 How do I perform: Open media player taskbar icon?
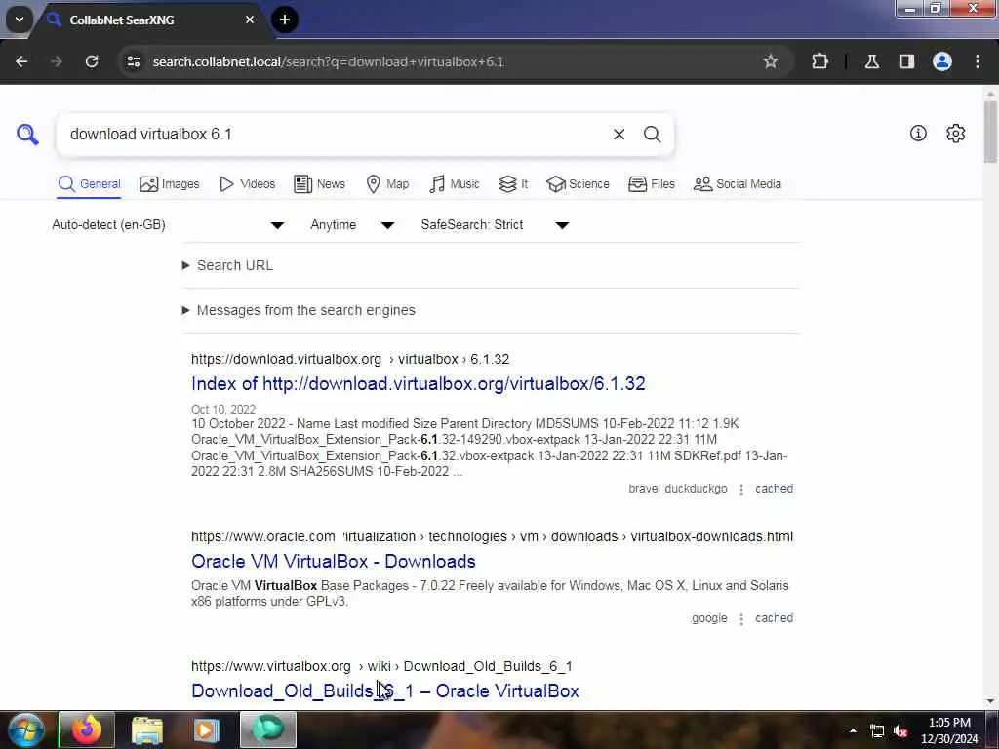pyautogui.click(x=206, y=729)
